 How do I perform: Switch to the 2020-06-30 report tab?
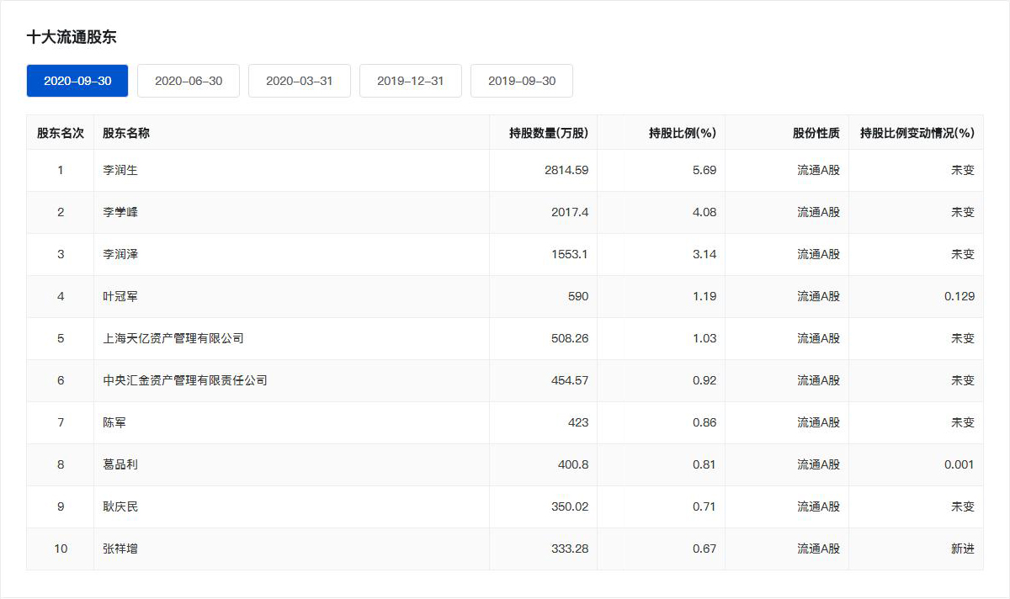(x=189, y=81)
